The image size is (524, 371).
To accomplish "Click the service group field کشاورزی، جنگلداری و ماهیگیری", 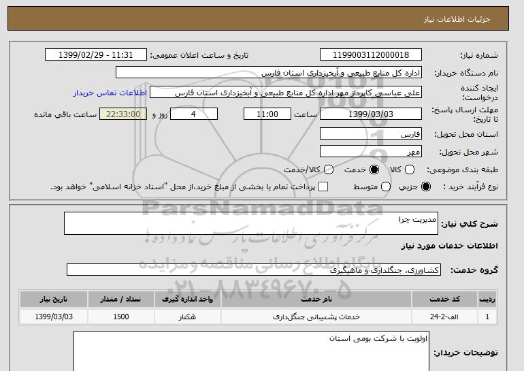I will click(254, 270).
